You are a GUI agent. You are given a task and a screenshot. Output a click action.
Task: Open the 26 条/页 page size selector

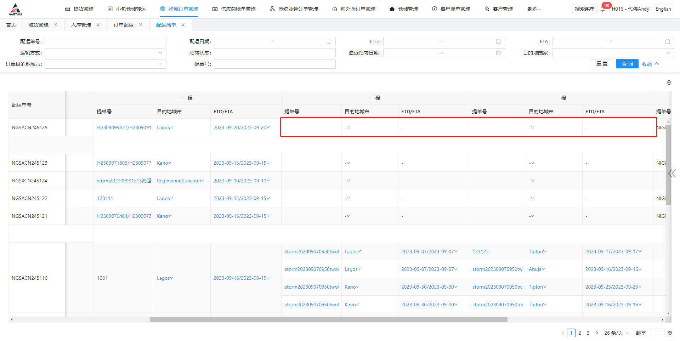(617, 333)
